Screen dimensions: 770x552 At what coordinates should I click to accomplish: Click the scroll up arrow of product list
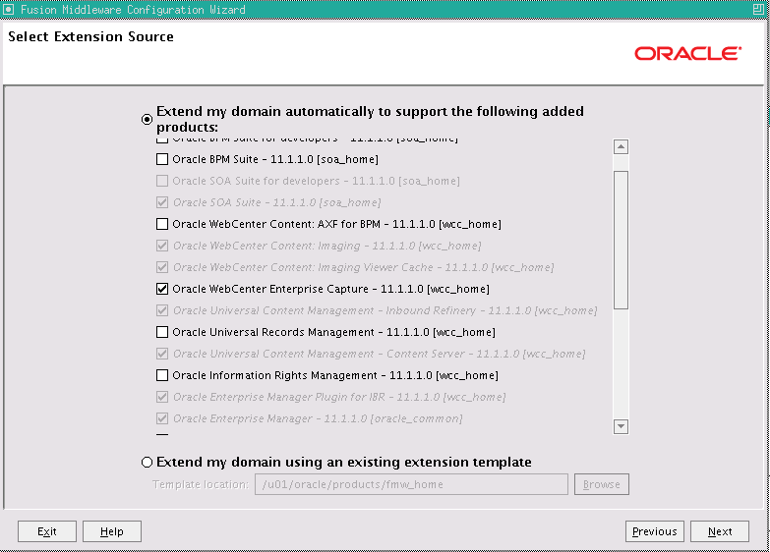tap(621, 146)
